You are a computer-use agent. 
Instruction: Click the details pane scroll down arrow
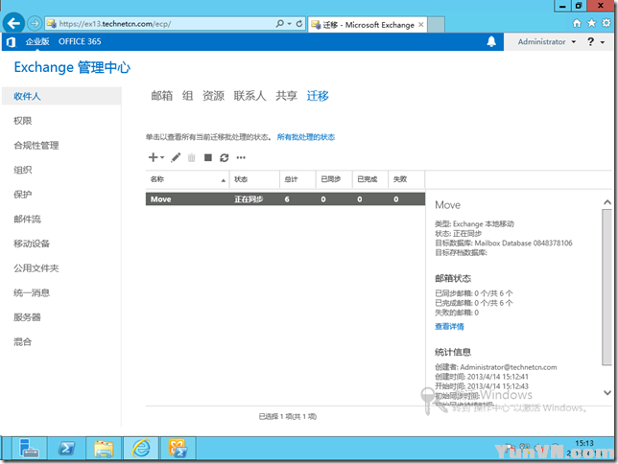(x=606, y=392)
